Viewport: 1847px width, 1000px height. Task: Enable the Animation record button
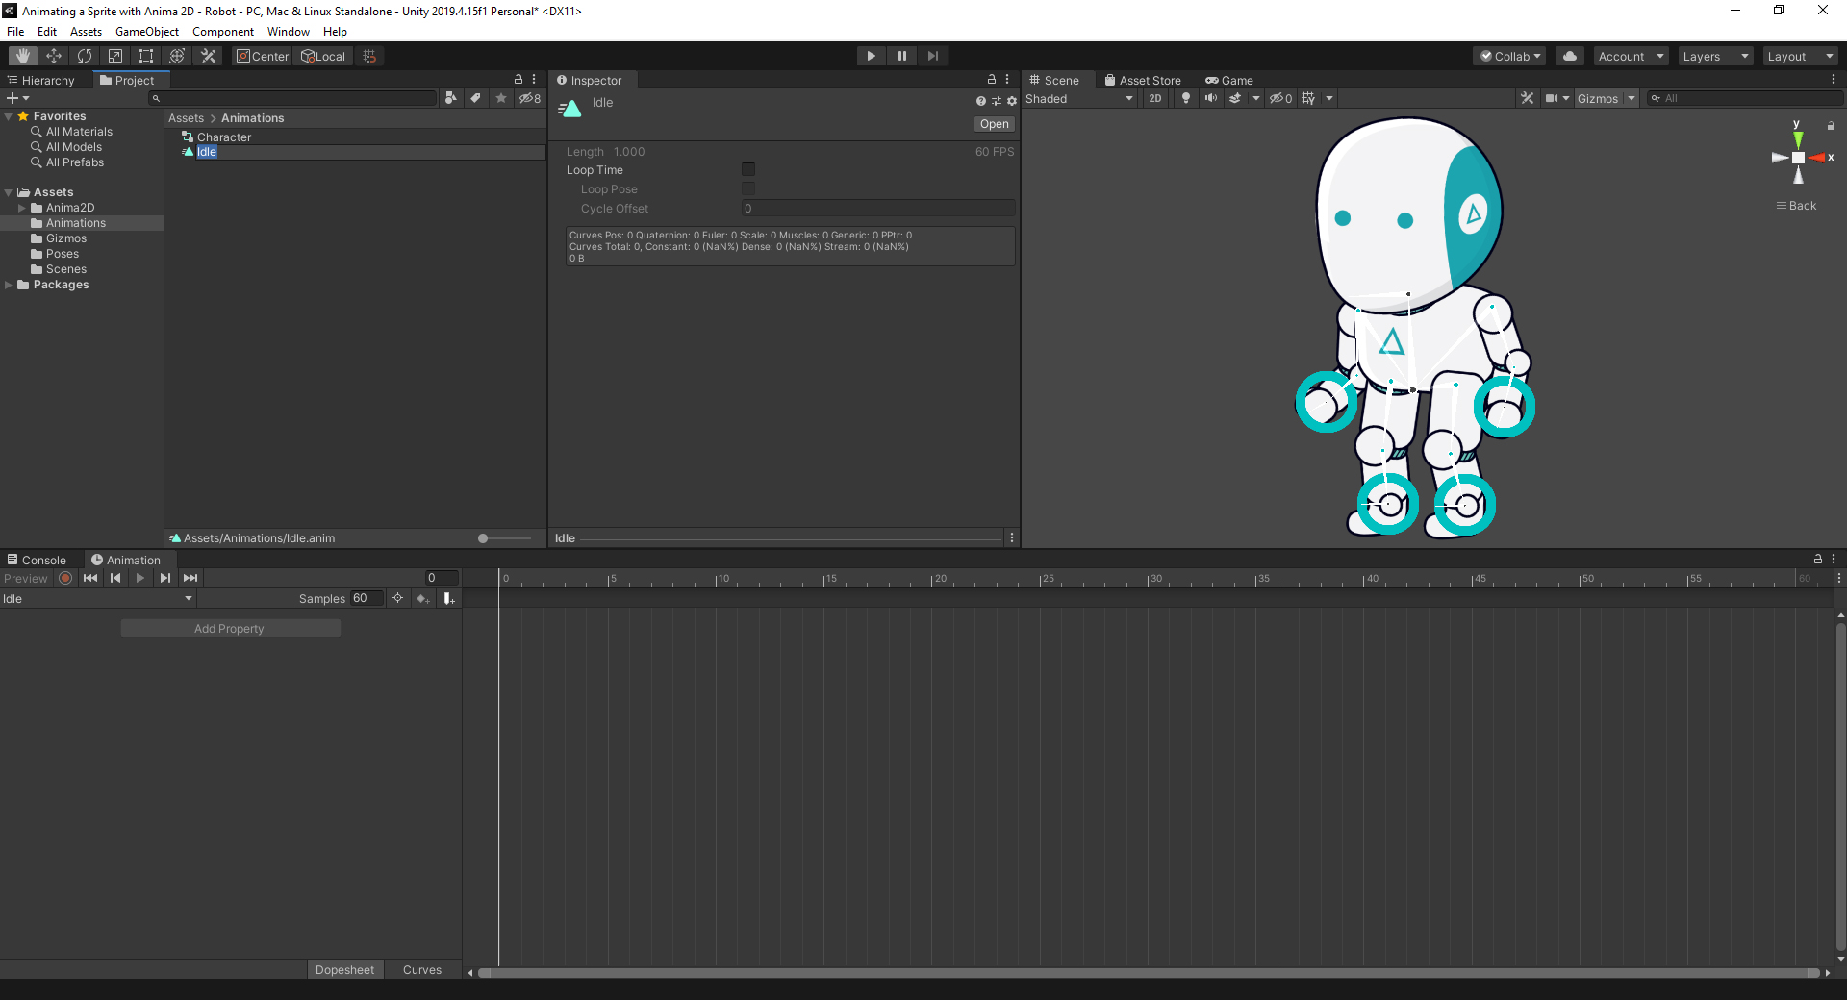pos(64,578)
